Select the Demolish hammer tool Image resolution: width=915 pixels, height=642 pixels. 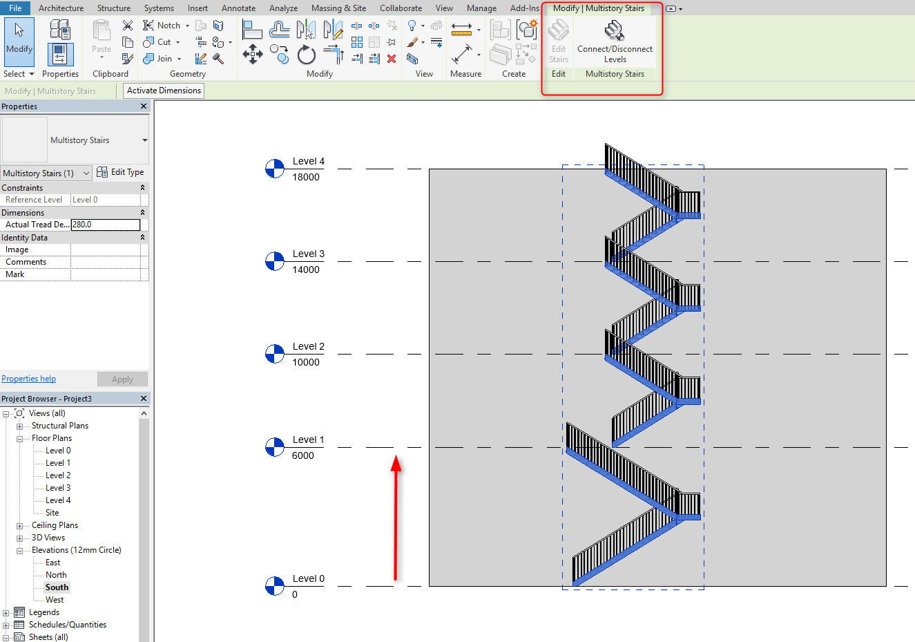[x=218, y=59]
